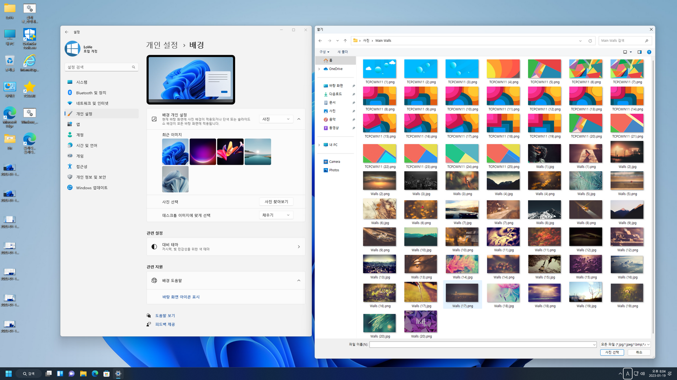Click the 사진 찾아보기 button
This screenshot has height=380, width=677.
click(x=276, y=202)
